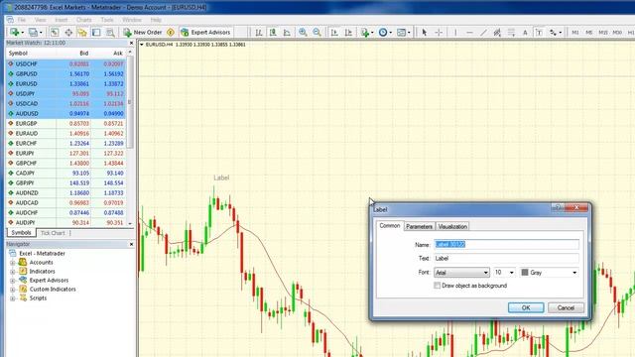Open the Strategy Tester magnifier icon
The width and height of the screenshot is (635, 357).
[110, 33]
